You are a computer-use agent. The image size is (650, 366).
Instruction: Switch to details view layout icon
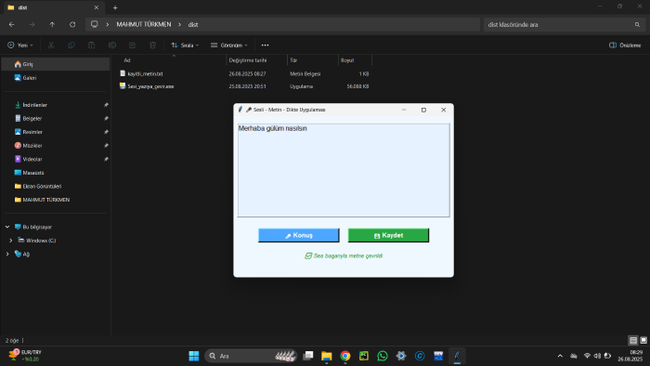(633, 340)
